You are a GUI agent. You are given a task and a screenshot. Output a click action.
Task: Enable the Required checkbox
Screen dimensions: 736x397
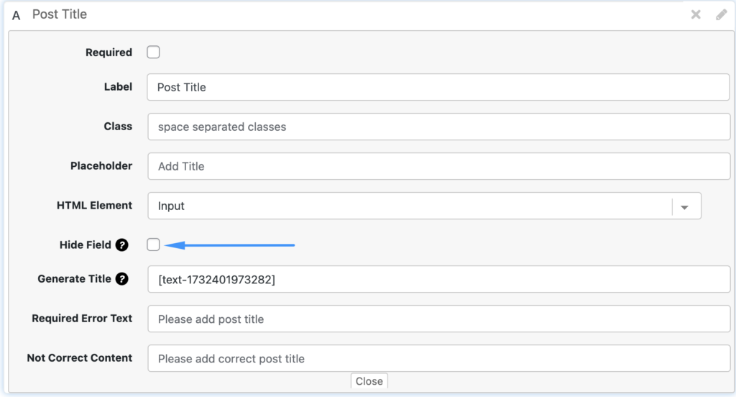coord(153,53)
